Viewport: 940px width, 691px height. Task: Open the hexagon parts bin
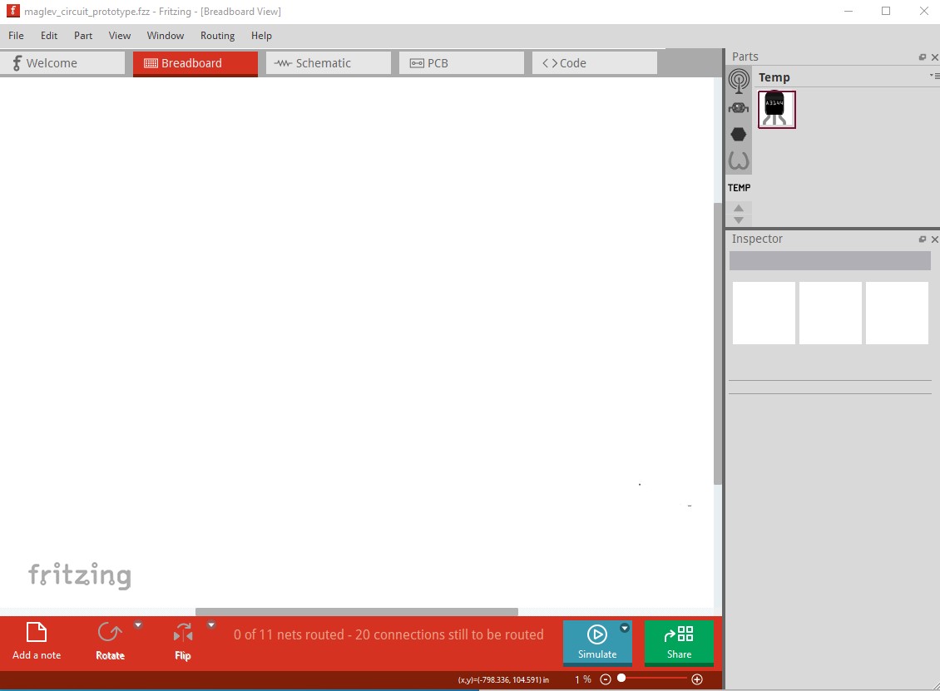coord(739,134)
